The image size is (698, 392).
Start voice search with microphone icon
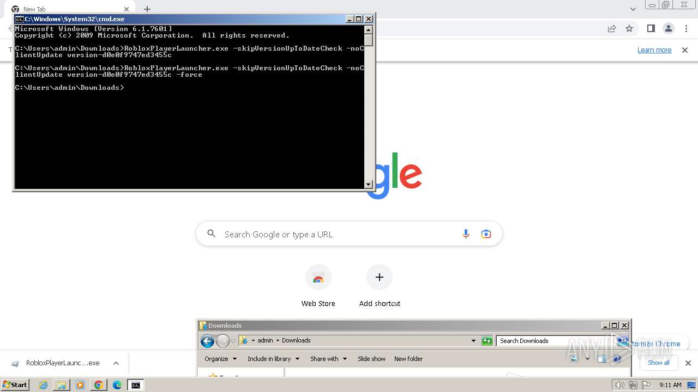466,234
